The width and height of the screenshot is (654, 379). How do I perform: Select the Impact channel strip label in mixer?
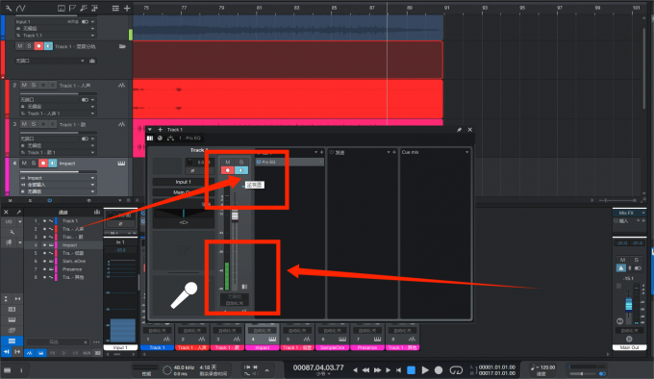pos(263,347)
